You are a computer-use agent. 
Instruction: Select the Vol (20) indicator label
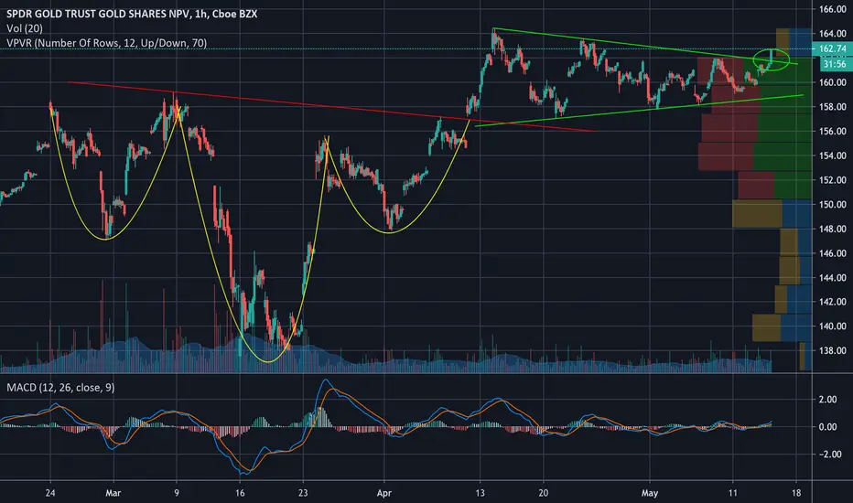tap(25, 28)
